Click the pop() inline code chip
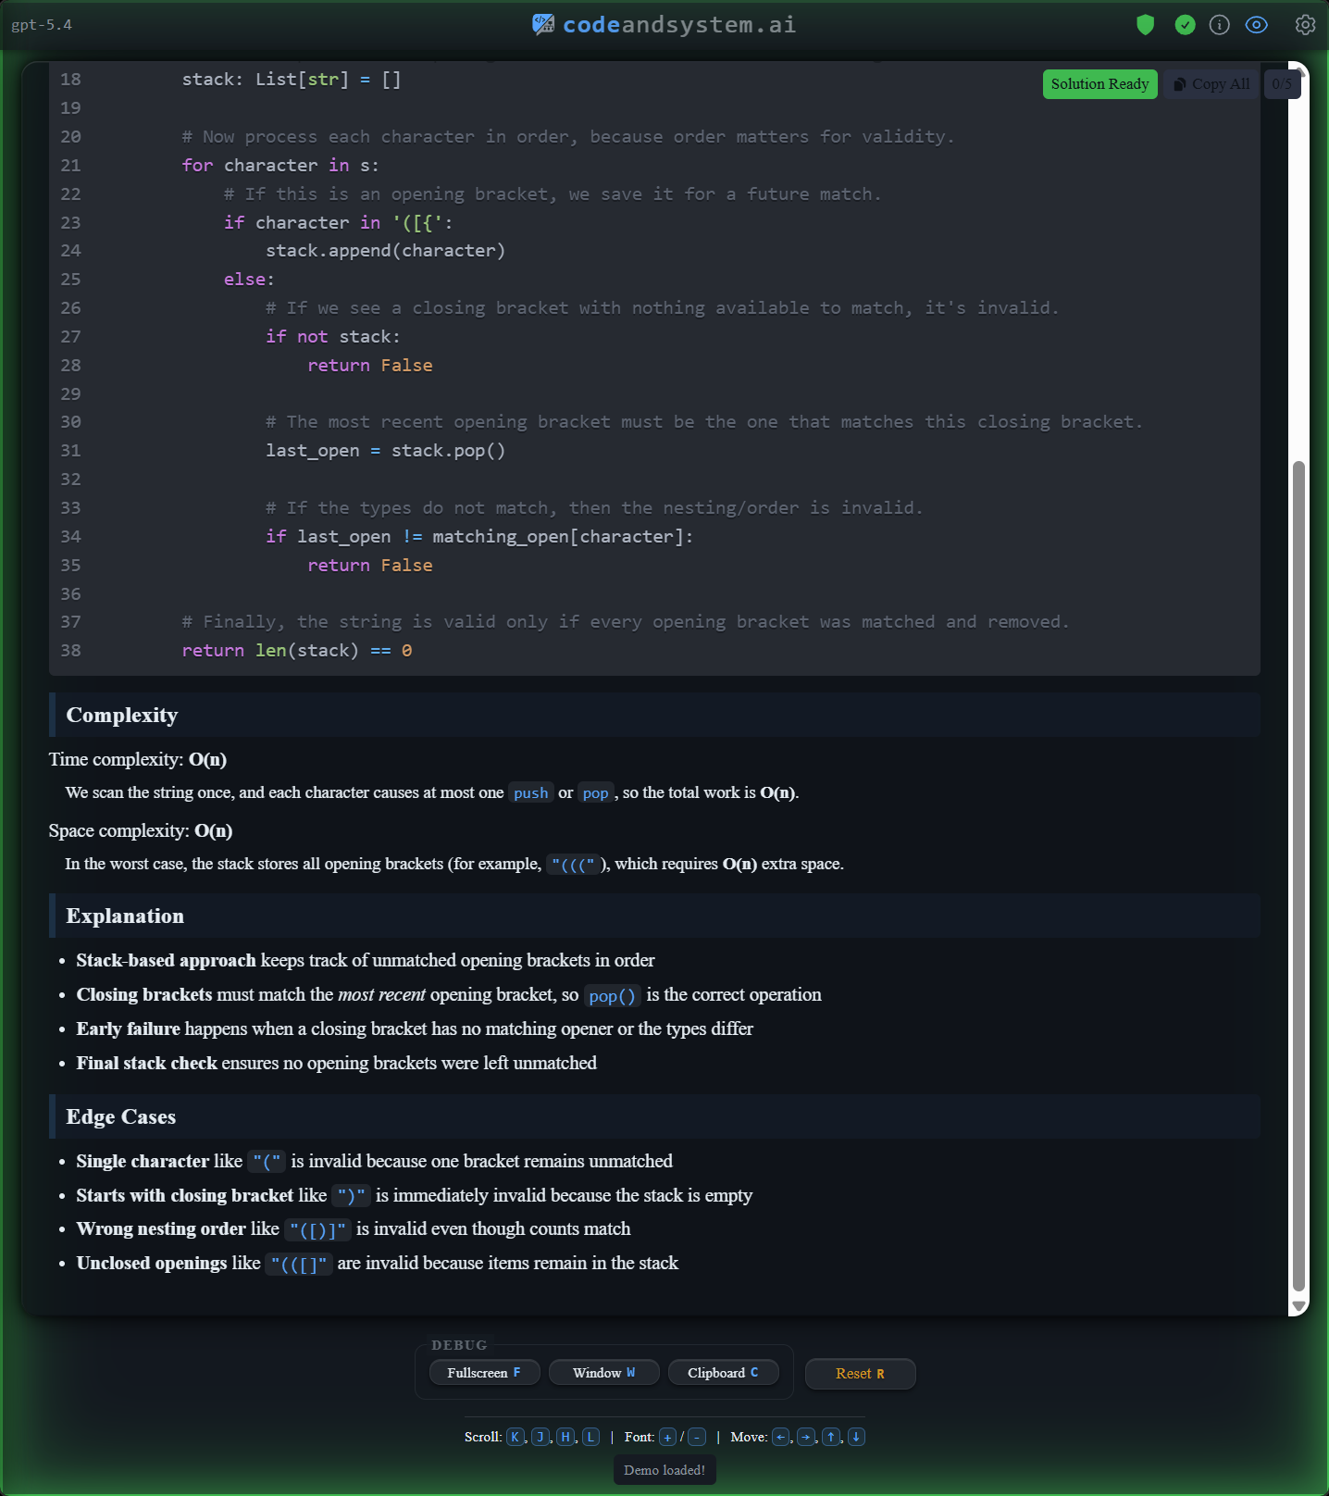 [613, 996]
